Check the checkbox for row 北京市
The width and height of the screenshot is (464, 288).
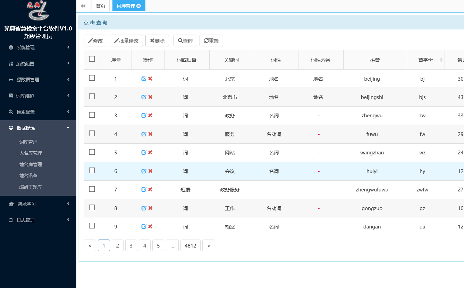[x=92, y=96]
